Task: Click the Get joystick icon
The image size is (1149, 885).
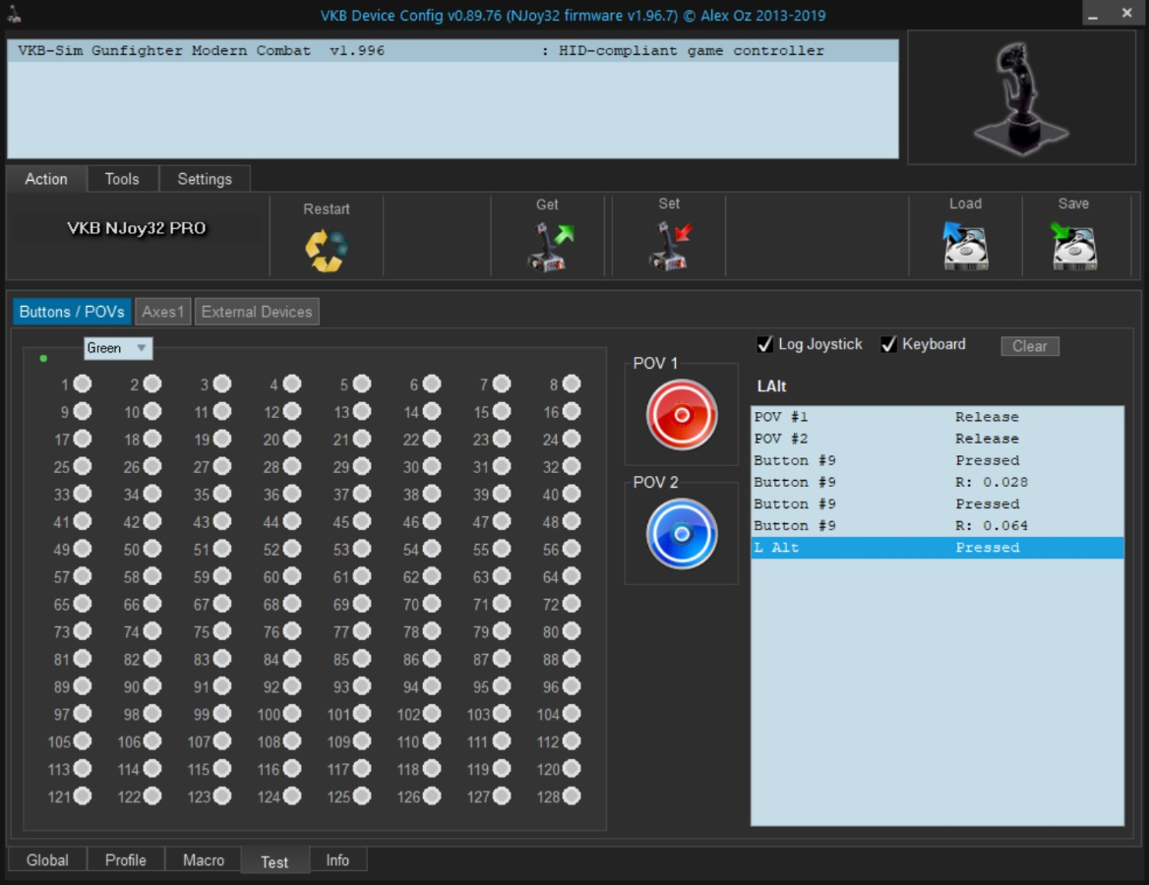Action: click(547, 246)
